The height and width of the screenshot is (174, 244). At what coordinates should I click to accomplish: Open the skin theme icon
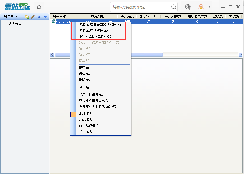(x=188, y=7)
